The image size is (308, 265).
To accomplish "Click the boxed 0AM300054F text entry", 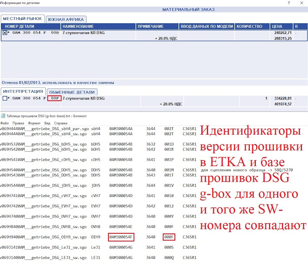I will (x=121, y=237).
